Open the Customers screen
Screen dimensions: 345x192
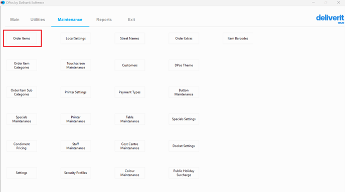(x=129, y=65)
